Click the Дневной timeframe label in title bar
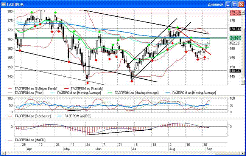 point(215,5)
